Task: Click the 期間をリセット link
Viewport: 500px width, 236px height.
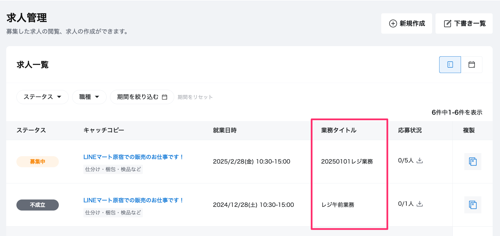Action: pyautogui.click(x=195, y=97)
